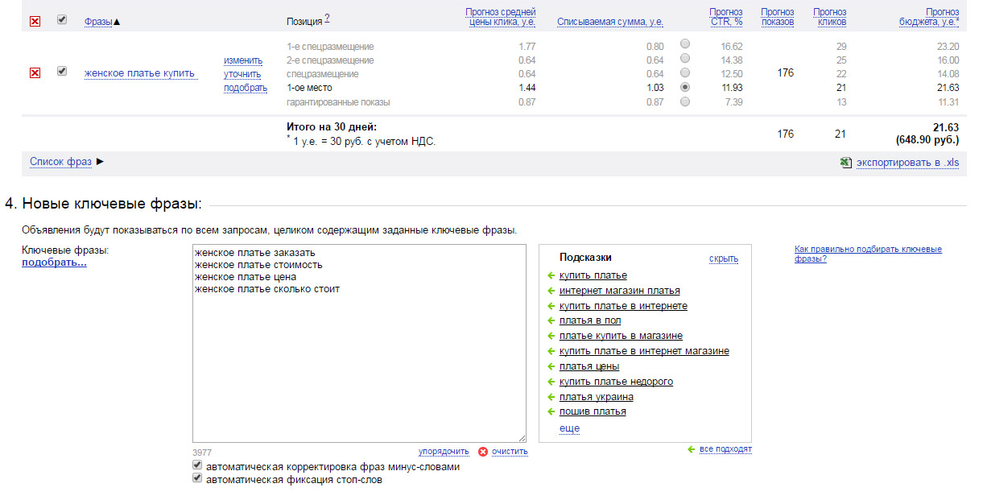Screen dimensions: 983x496
Task: Hide suggestions panel with 'скрыть'
Action: coord(723,258)
